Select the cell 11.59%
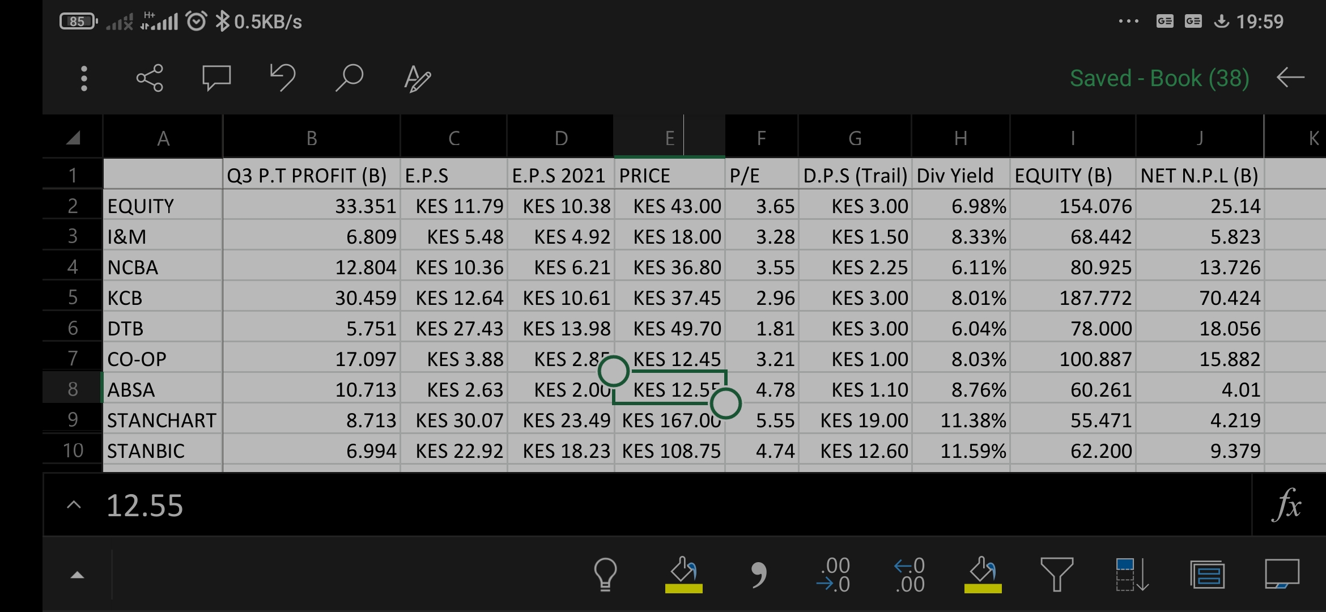 (x=960, y=450)
